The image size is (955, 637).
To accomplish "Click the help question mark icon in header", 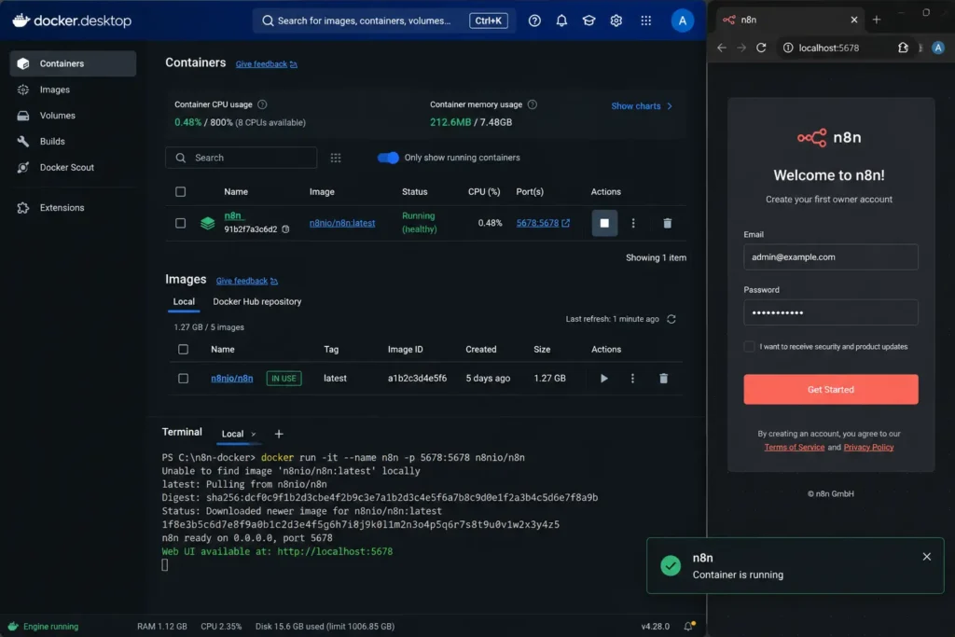I will [534, 21].
